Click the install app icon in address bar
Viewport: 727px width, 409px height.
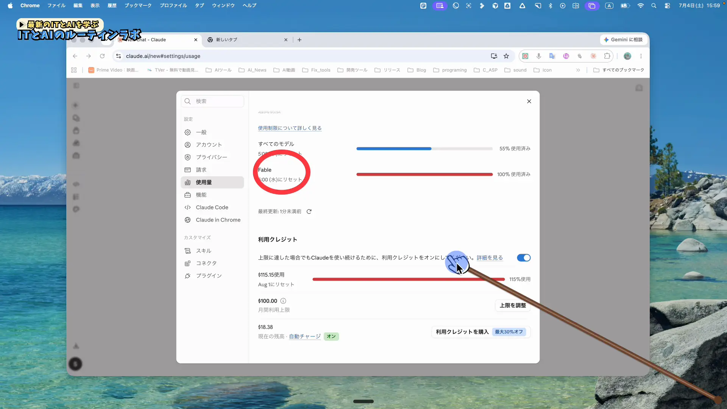coord(494,56)
